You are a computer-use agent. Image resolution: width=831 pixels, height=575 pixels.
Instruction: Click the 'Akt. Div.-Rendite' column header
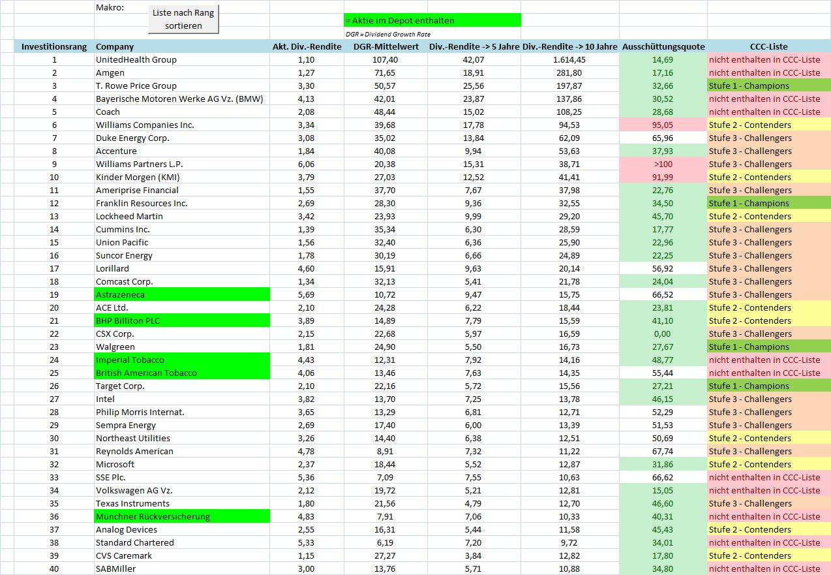point(307,46)
